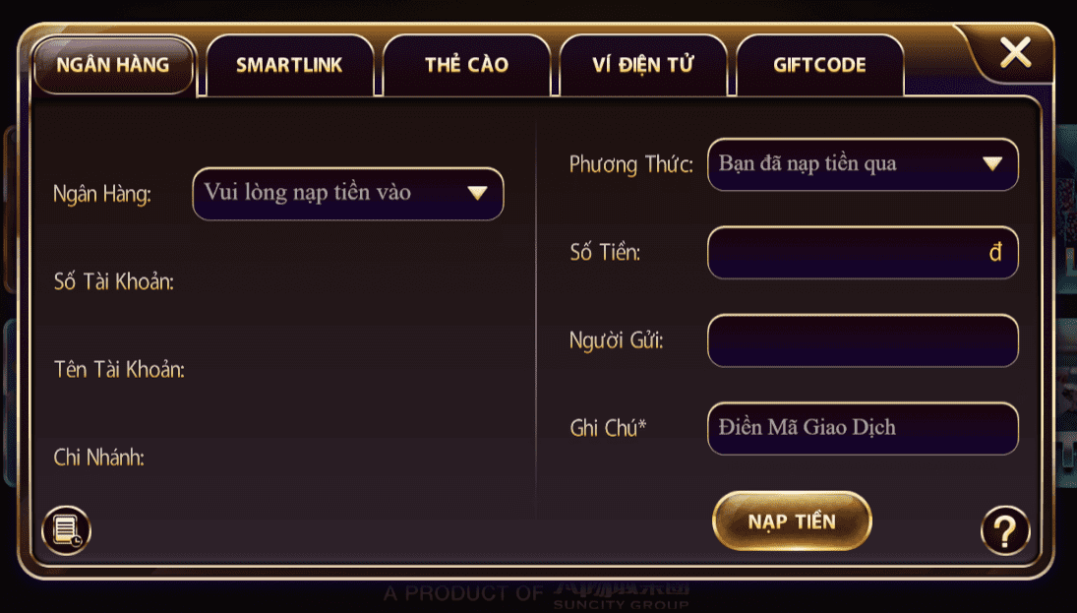Click the Số Tiền amount input field
1077x613 pixels.
(863, 253)
